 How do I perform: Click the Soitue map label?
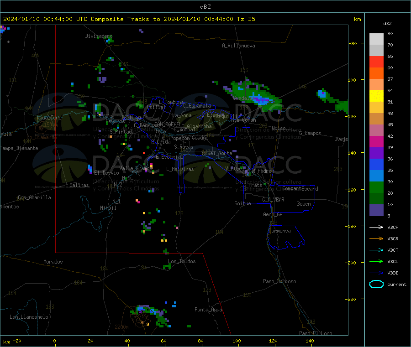[x=242, y=203]
